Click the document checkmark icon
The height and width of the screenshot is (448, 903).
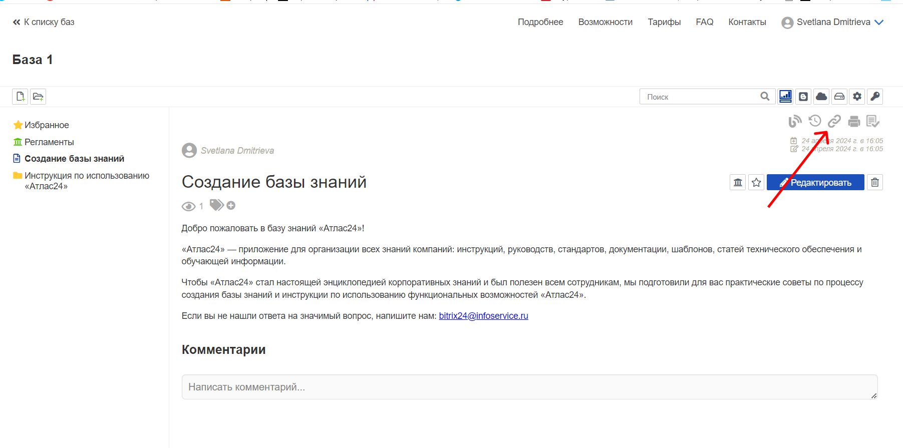click(x=873, y=121)
